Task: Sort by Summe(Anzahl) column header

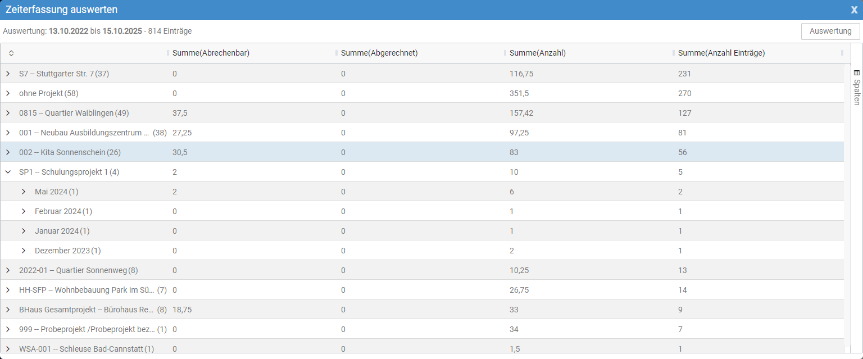Action: [537, 53]
